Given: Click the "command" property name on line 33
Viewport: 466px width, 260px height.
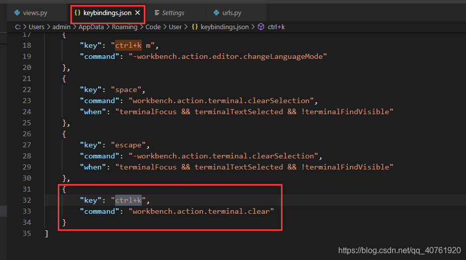Looking at the screenshot, I should (x=100, y=212).
